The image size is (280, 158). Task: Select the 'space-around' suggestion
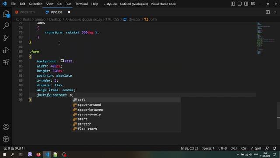point(126,105)
